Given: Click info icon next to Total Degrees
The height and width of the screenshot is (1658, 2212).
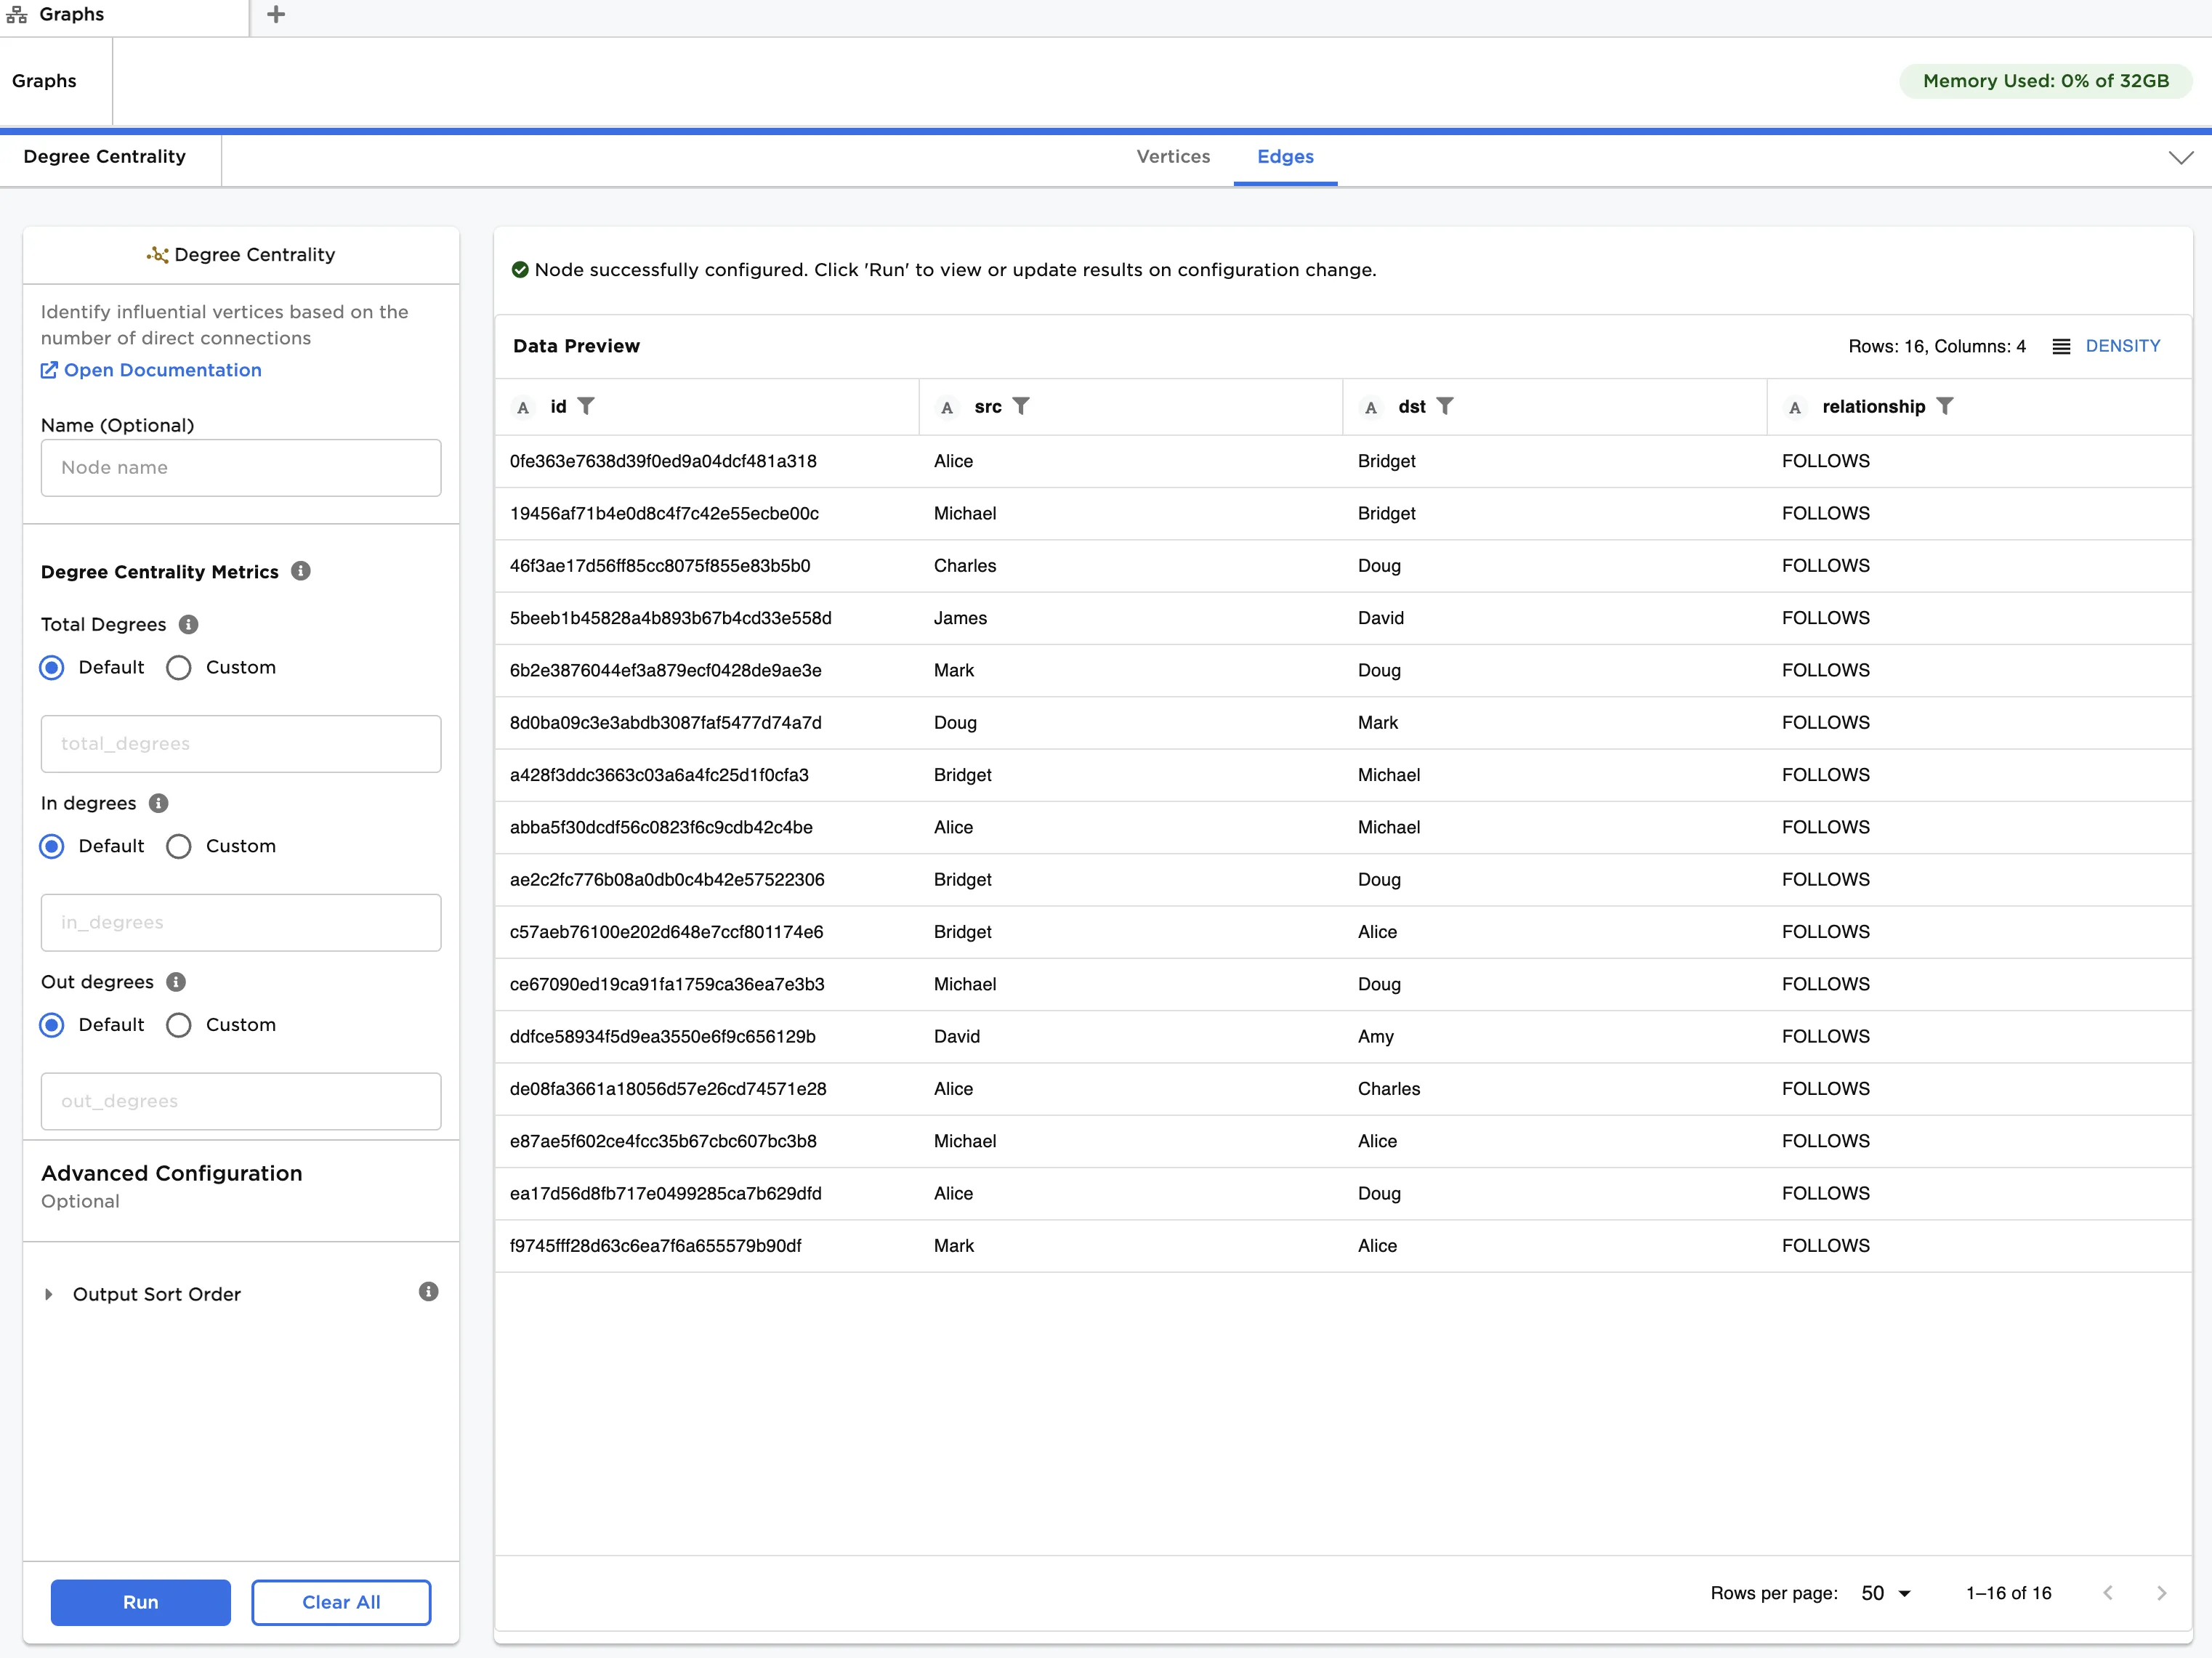Looking at the screenshot, I should pyautogui.click(x=188, y=624).
